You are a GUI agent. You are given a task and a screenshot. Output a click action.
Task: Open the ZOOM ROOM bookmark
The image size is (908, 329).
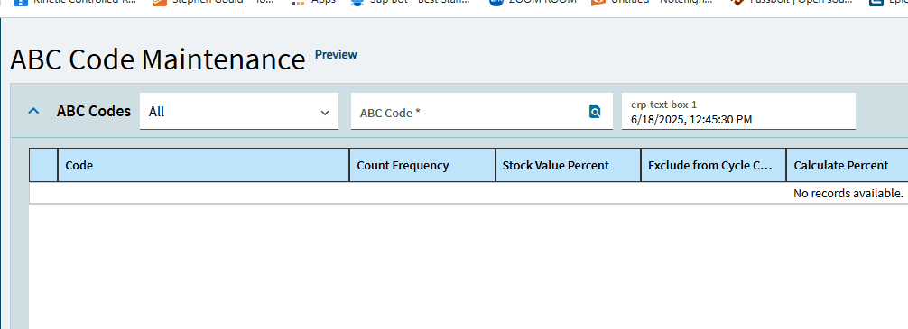(x=533, y=3)
